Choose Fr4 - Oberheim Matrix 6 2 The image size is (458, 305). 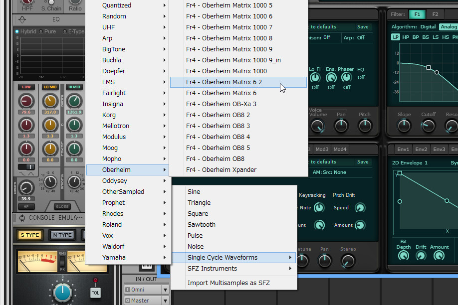pyautogui.click(x=238, y=82)
